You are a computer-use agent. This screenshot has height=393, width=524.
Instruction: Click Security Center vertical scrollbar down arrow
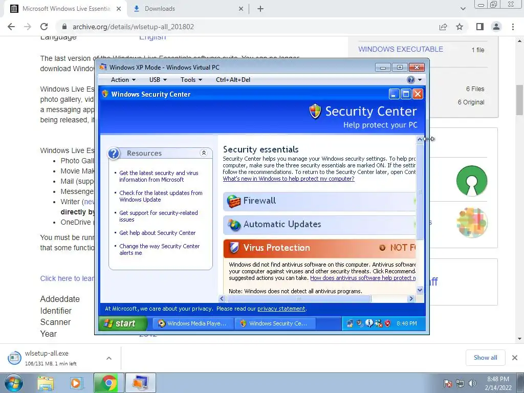pos(420,290)
